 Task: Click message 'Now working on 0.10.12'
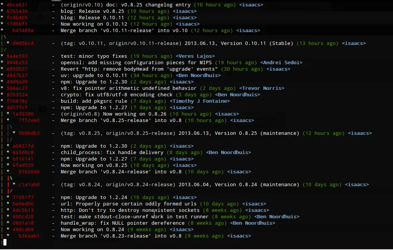[94, 24]
